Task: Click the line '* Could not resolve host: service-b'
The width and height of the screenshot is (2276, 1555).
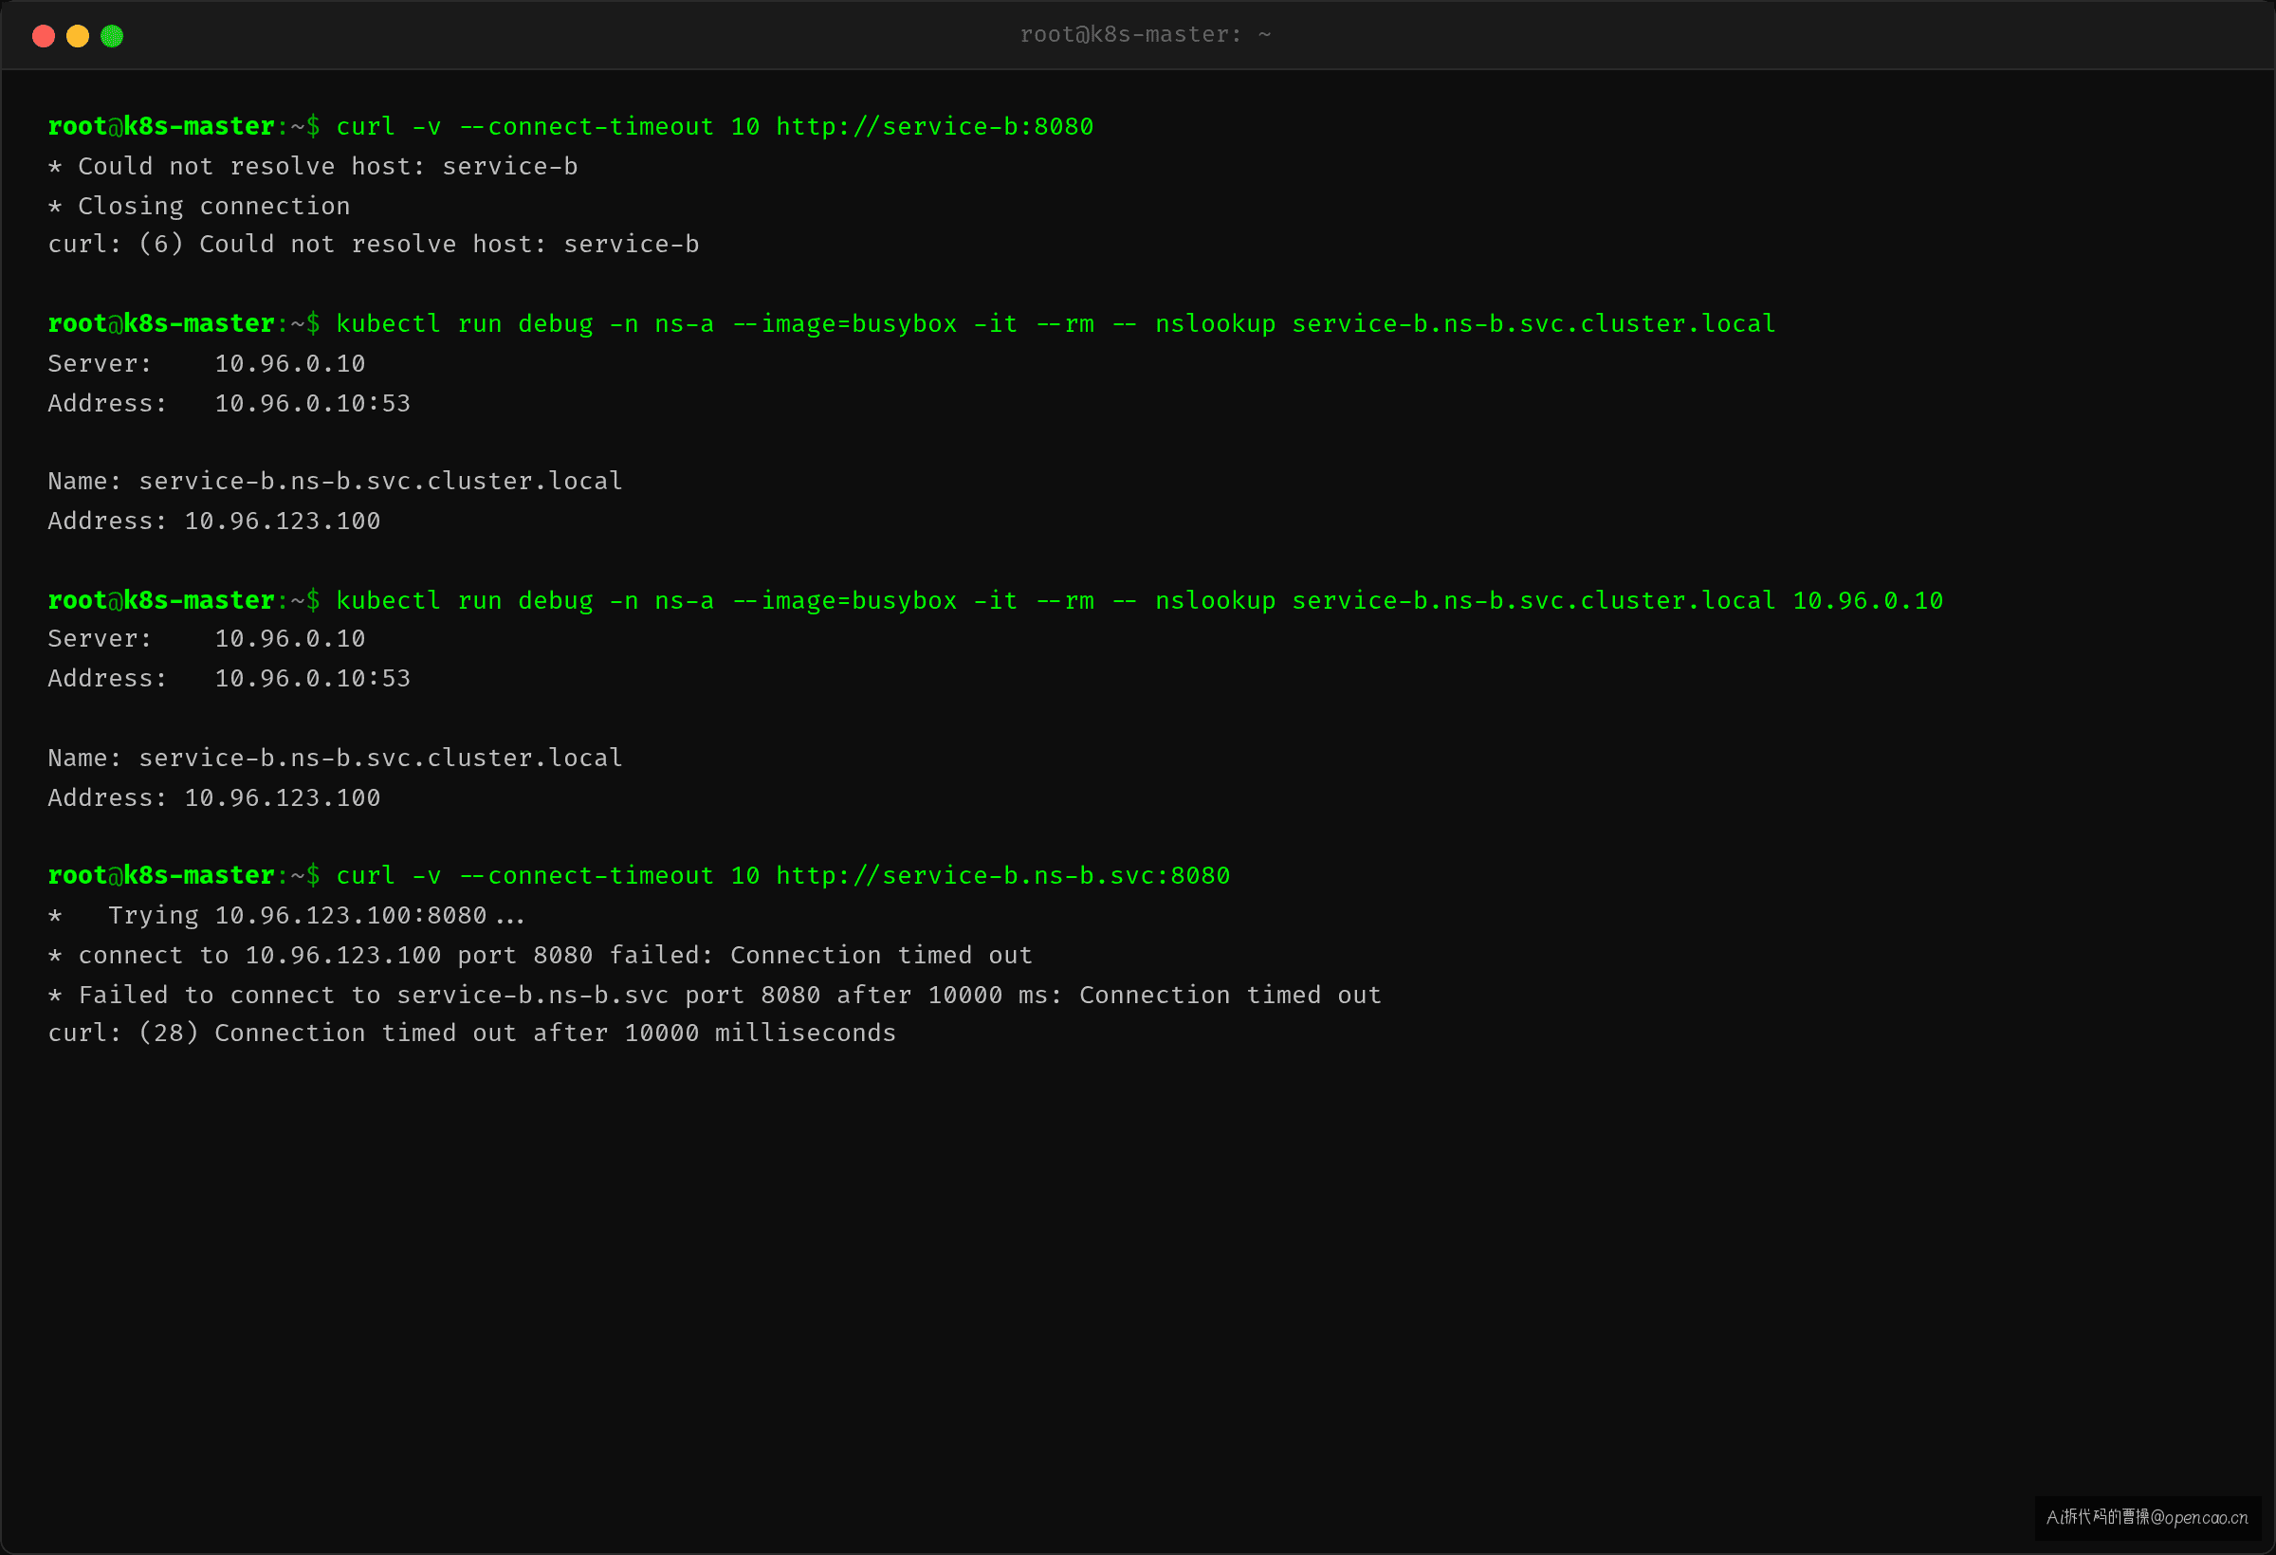Action: (313, 167)
